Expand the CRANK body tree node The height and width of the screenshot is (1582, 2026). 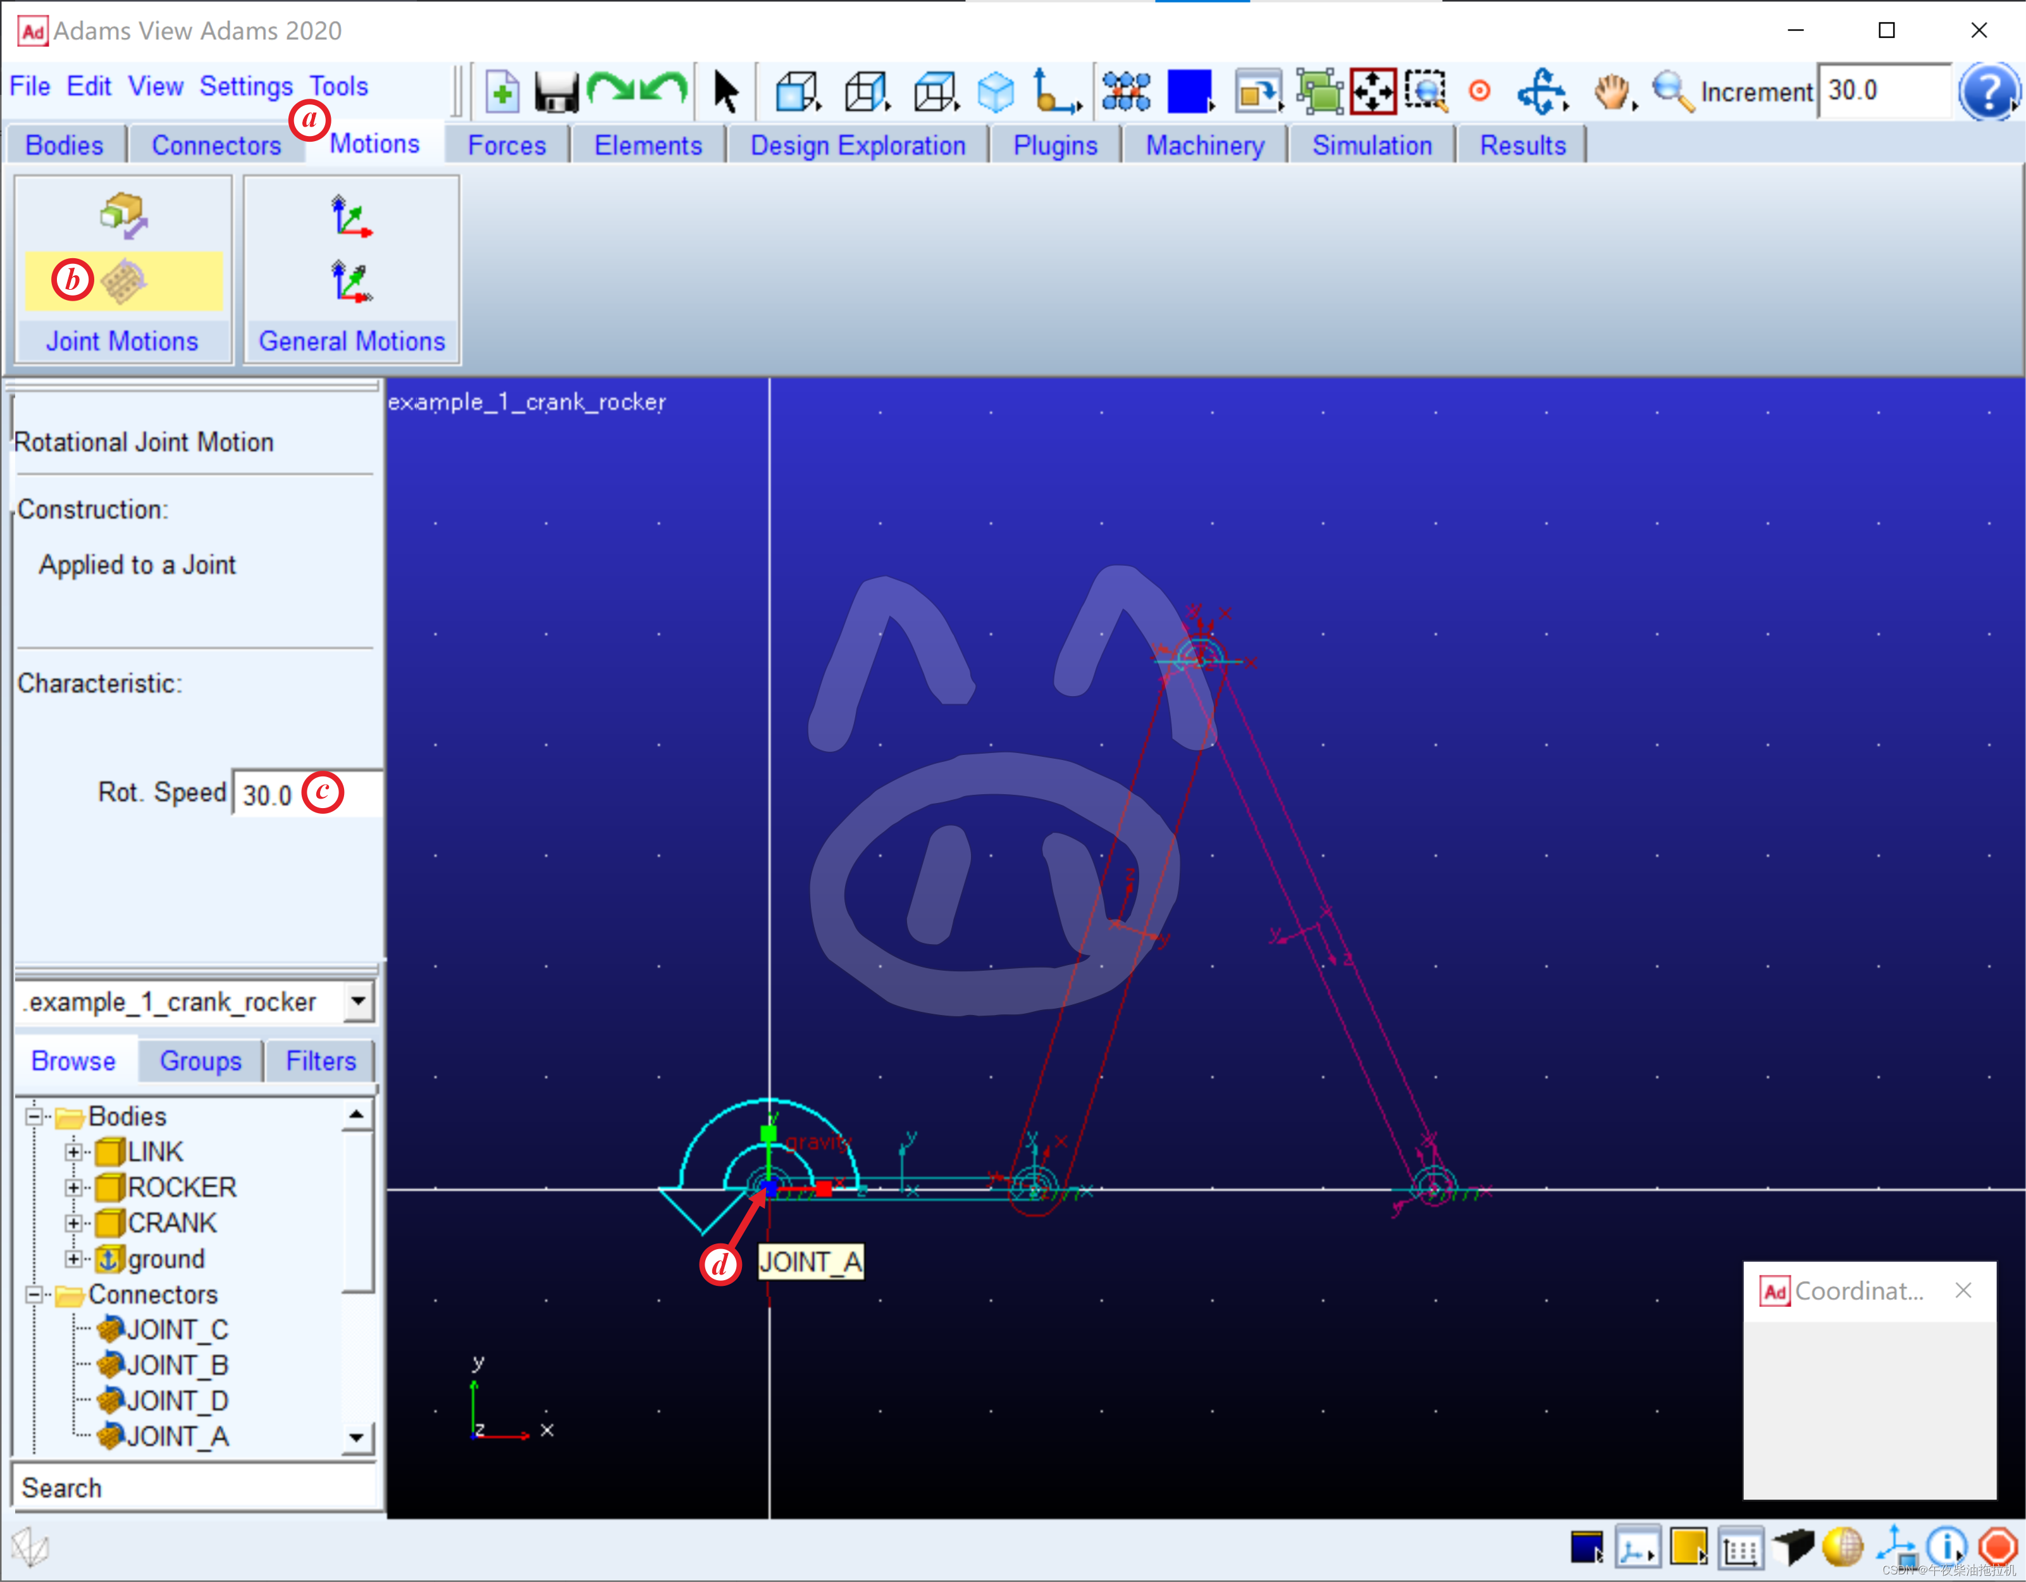(73, 1223)
